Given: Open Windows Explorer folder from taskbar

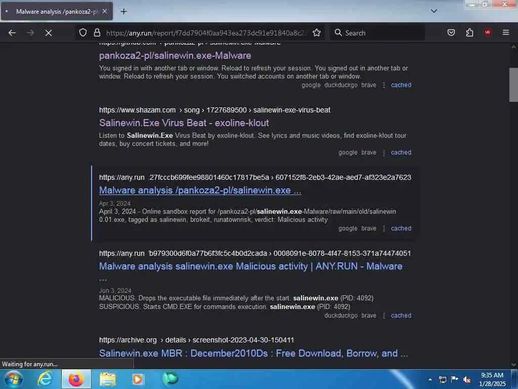Looking at the screenshot, I should click(108, 379).
